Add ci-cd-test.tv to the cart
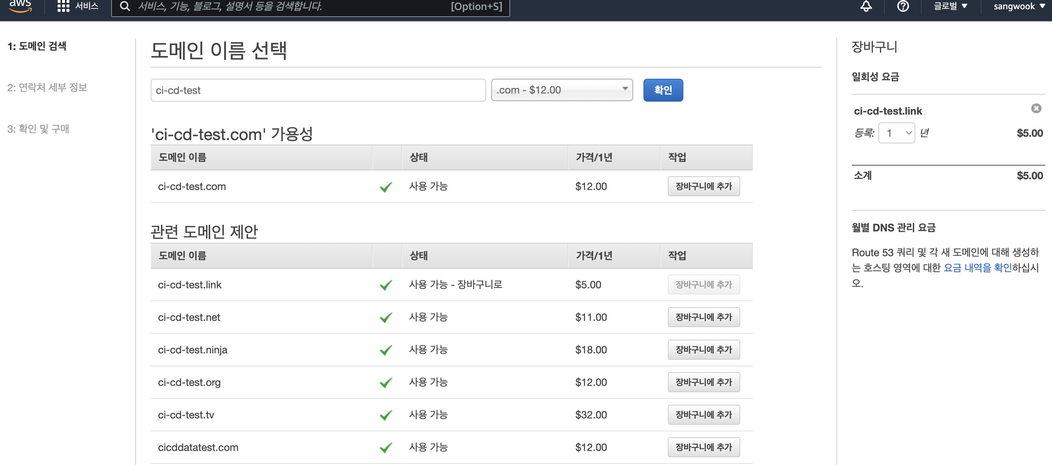1052x465 pixels. (x=703, y=415)
